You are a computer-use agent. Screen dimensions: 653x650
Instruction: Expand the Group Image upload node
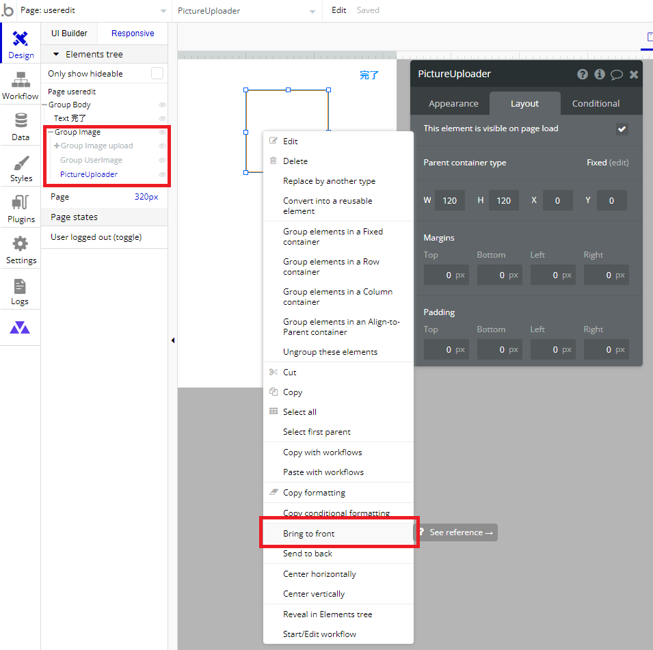tap(57, 146)
